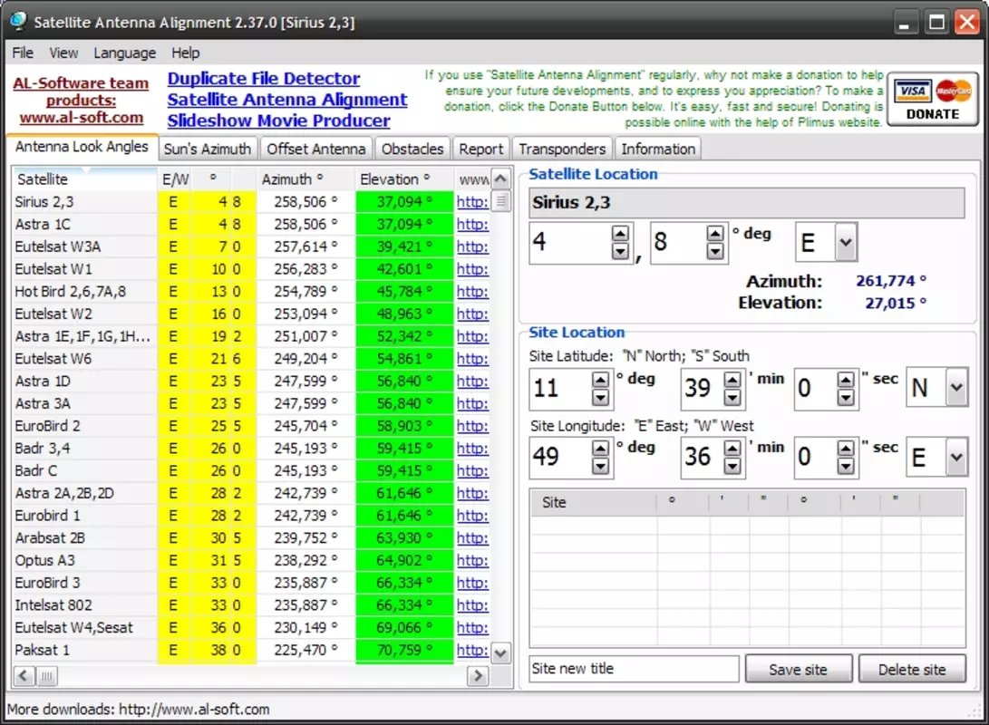Switch to Offset Antenna tab

coord(316,149)
